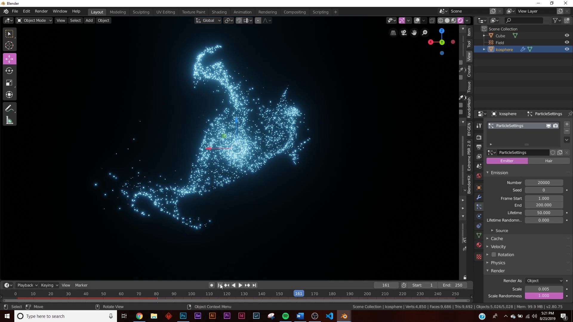573x322 pixels.
Task: Enable the Rotation checkbox in particle settings
Action: point(495,255)
